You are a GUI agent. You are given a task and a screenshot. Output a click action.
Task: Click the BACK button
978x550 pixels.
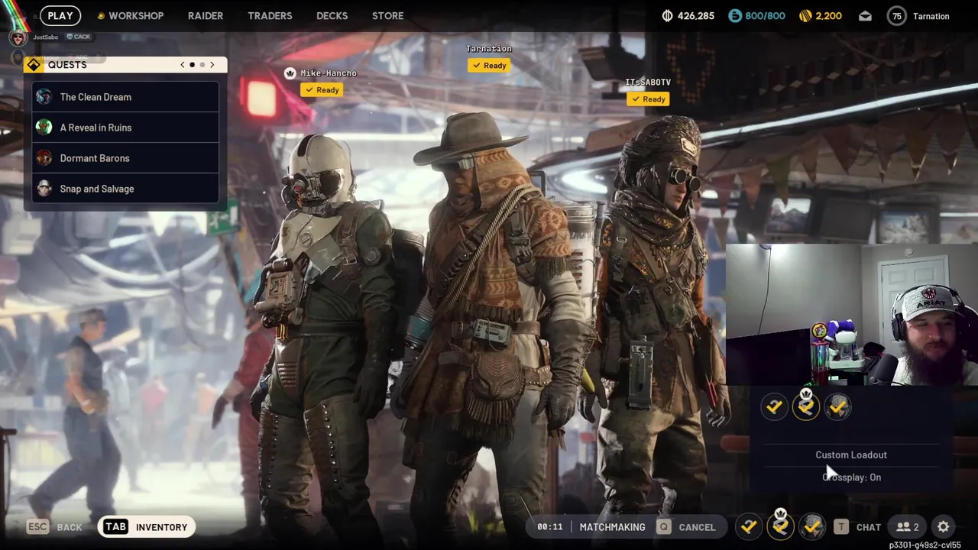tap(70, 528)
